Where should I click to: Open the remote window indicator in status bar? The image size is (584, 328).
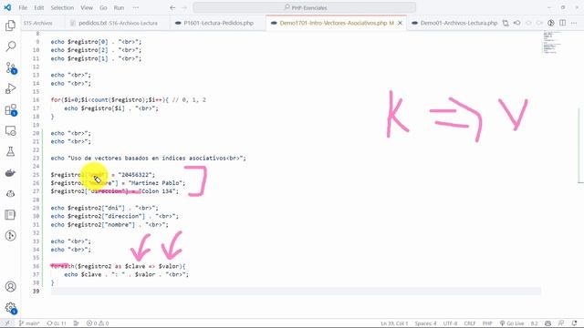(7, 323)
